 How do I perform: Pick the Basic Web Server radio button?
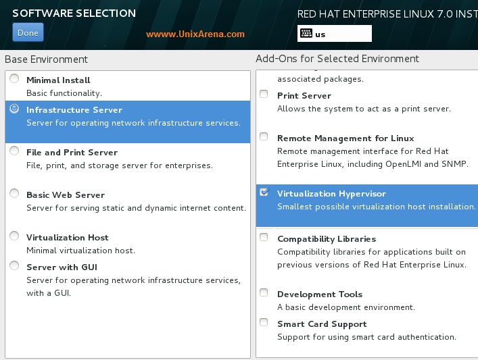[14, 193]
